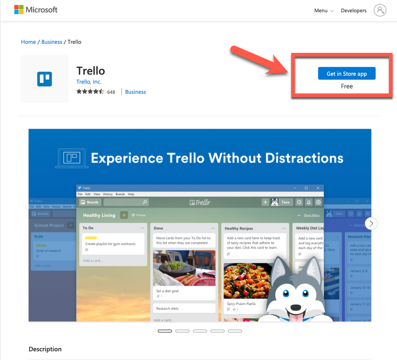Star the Healthy Living board
Image resolution: width=397 pixels, height=360 pixels.
tap(124, 215)
